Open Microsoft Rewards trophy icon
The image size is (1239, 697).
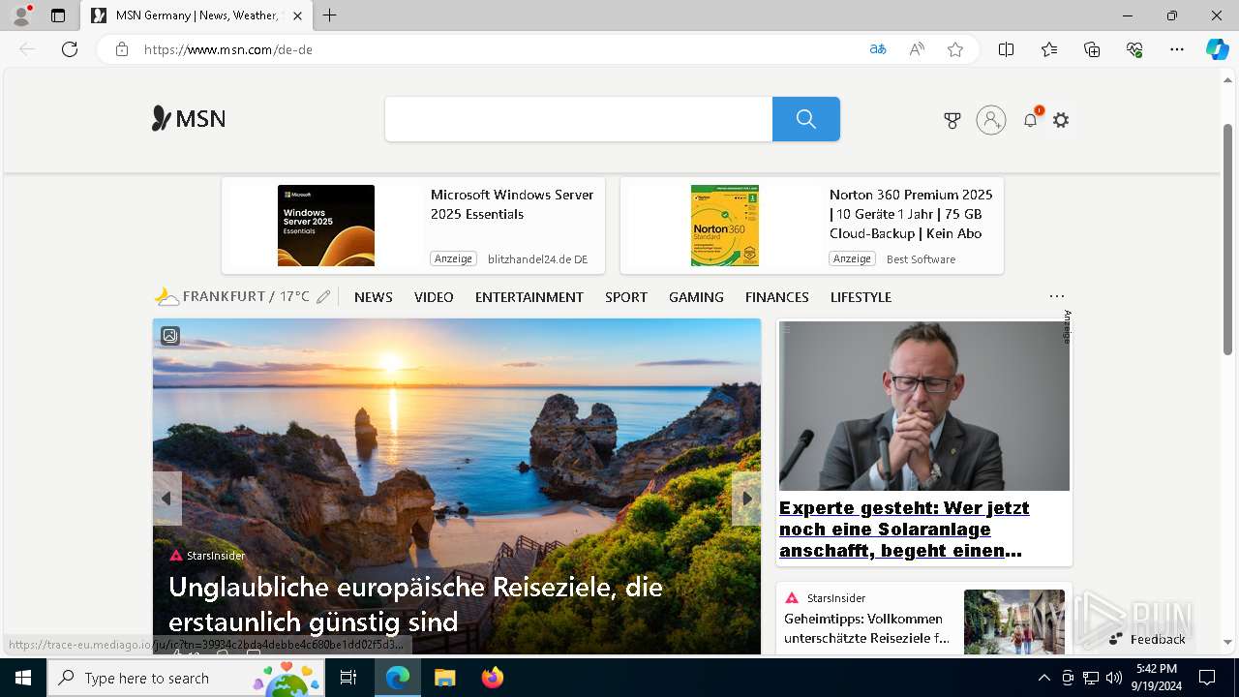point(952,120)
